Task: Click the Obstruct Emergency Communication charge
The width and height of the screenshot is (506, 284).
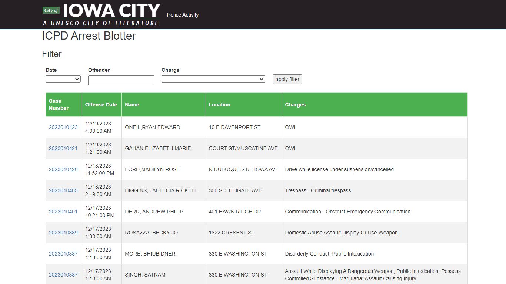Action: pyautogui.click(x=348, y=212)
